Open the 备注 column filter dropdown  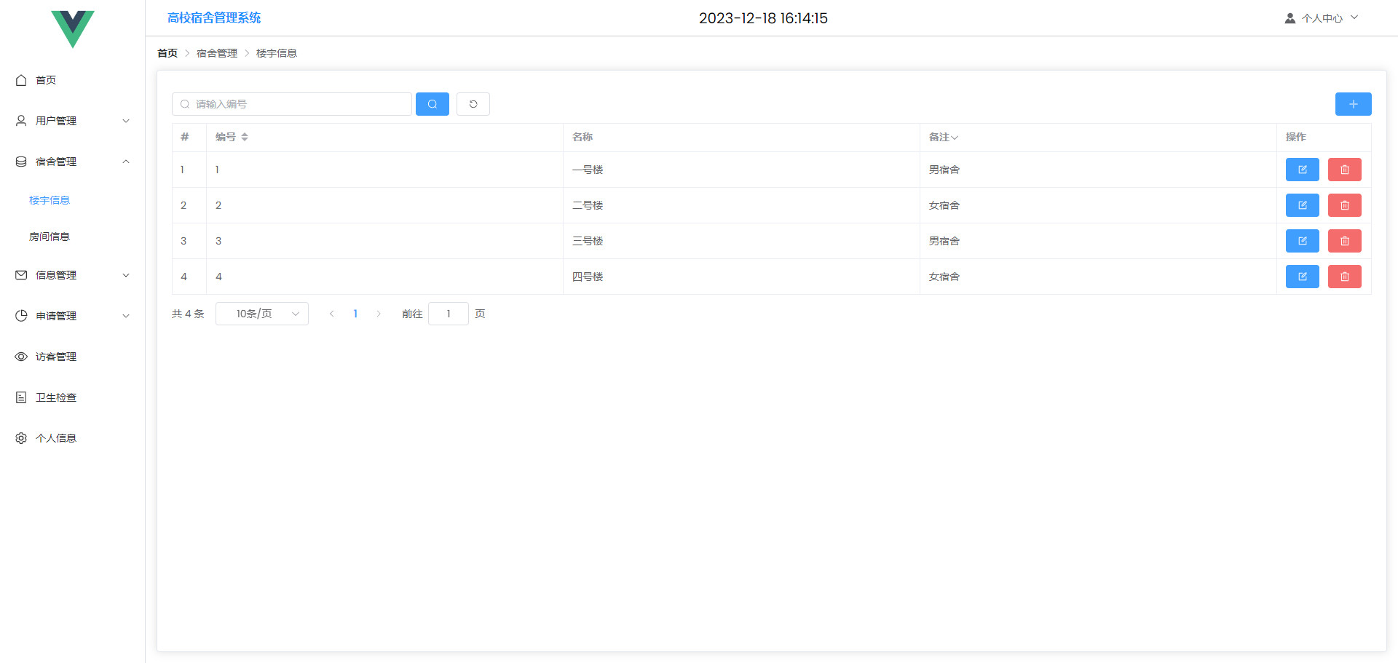(954, 138)
